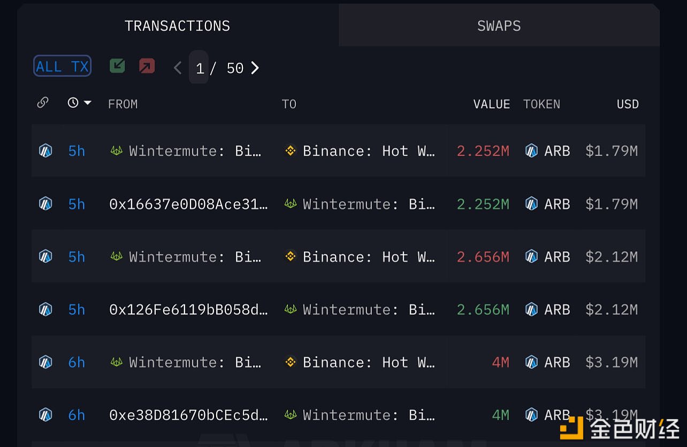Screen dimensions: 687x447
Task: Click the TO column header
Action: pos(289,104)
